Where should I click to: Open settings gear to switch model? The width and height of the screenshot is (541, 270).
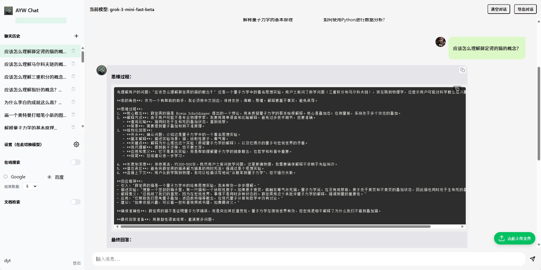76,144
